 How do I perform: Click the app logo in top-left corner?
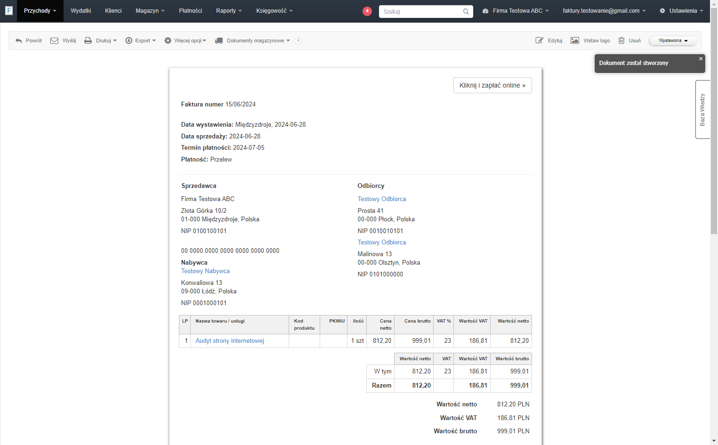click(9, 10)
